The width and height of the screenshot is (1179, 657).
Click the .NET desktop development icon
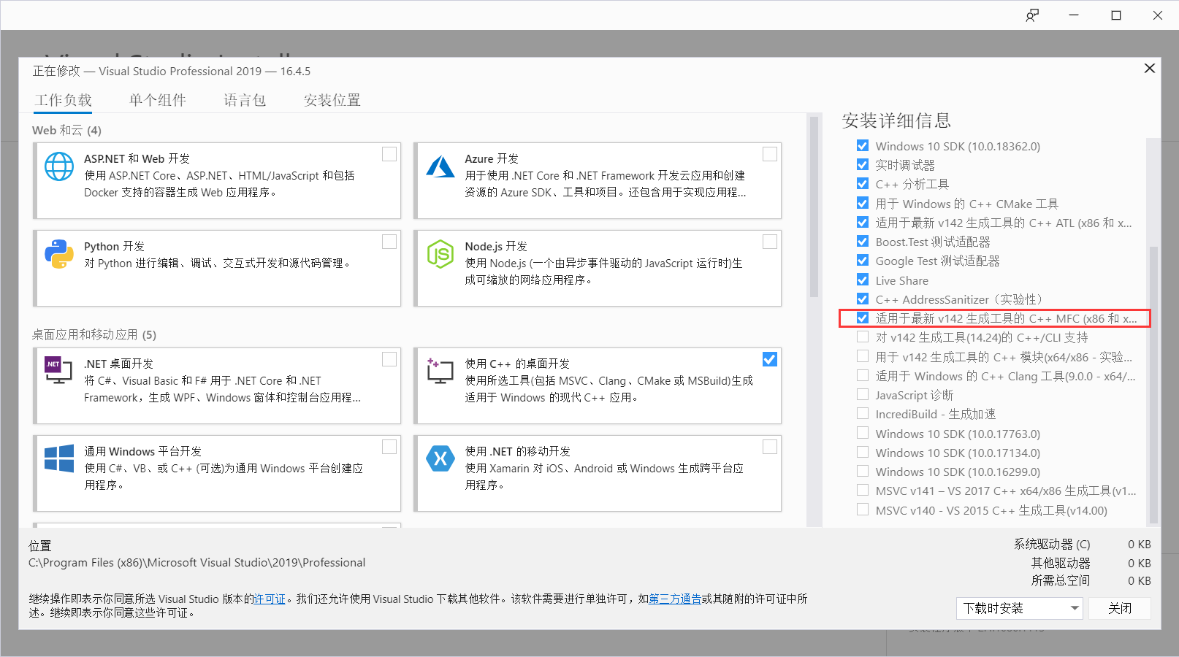tap(59, 371)
